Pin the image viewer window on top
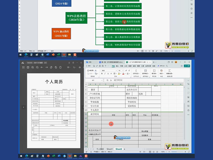The image size is (213, 160). [73, 63]
